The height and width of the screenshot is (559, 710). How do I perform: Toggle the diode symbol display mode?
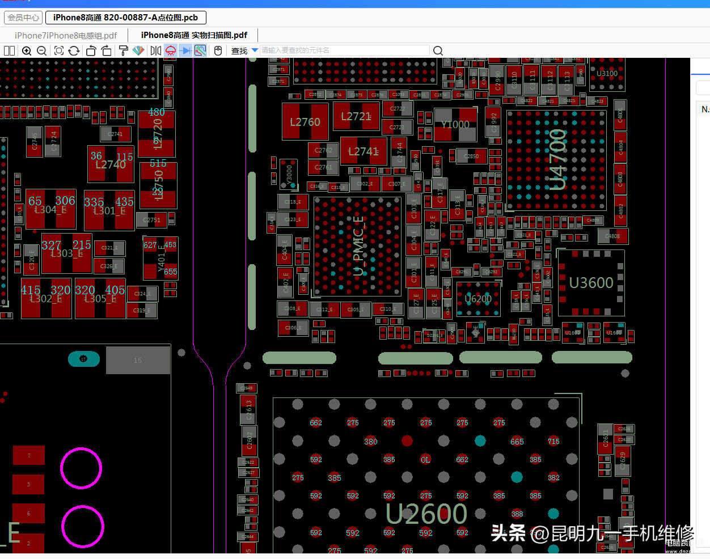pos(185,51)
